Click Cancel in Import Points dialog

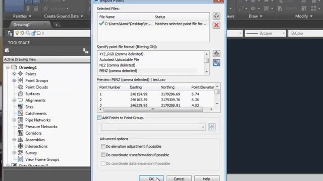pyautogui.click(x=179, y=178)
